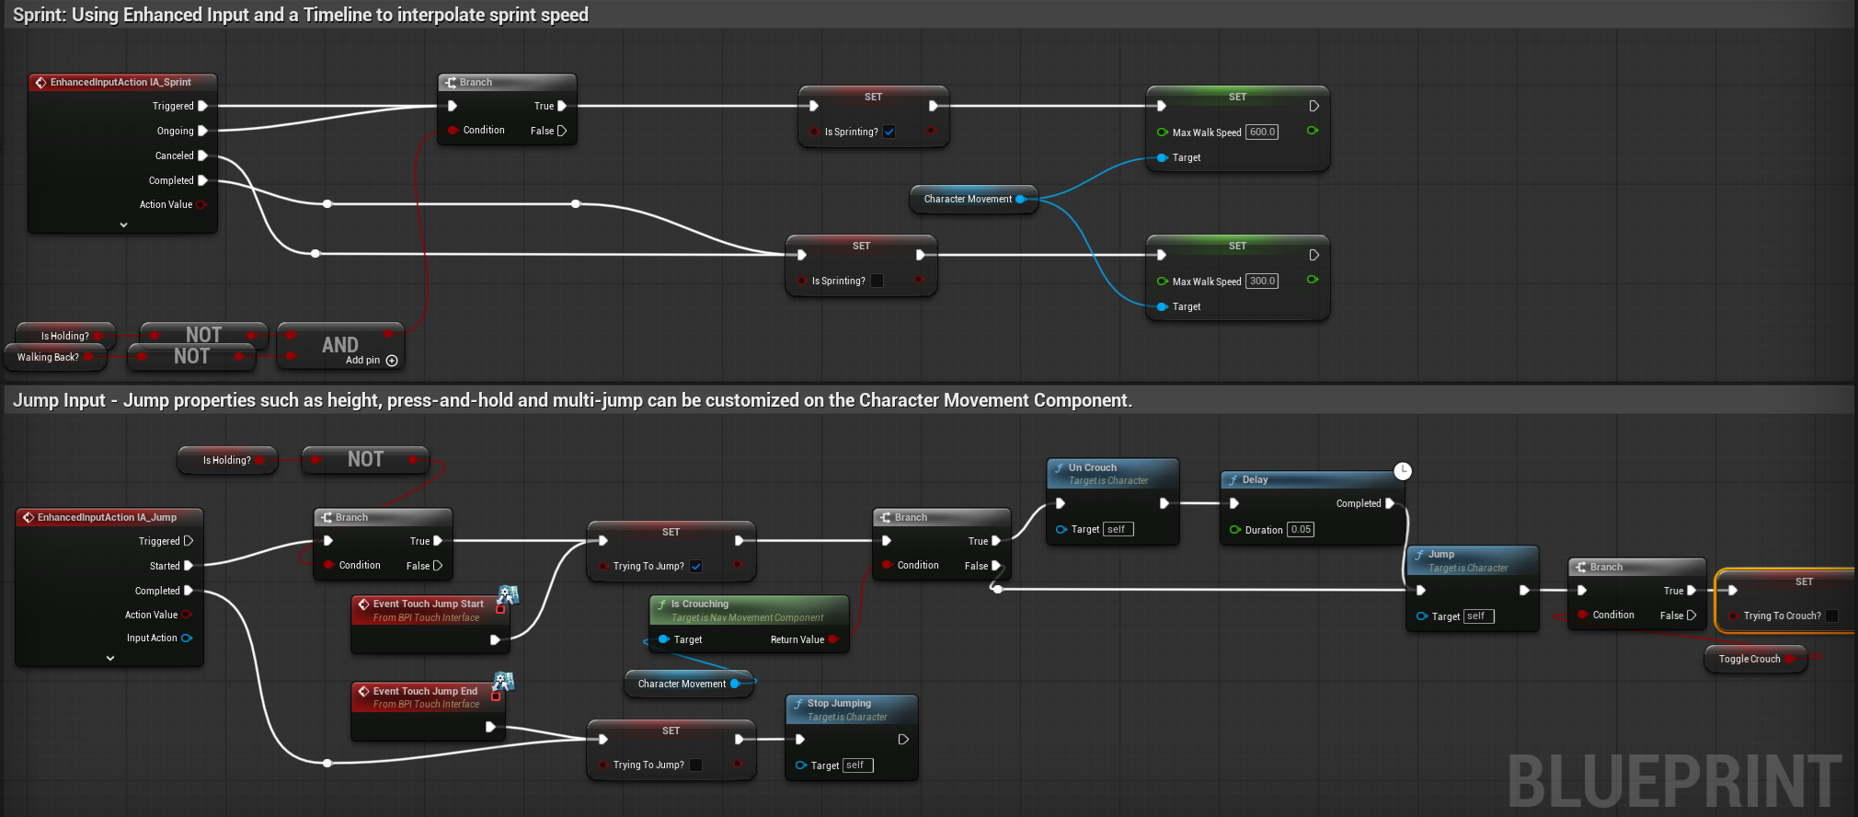
Task: Click the interface icon on Event Touch Jump End
Action: click(x=502, y=684)
